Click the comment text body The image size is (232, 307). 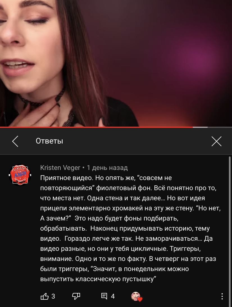(x=130, y=228)
